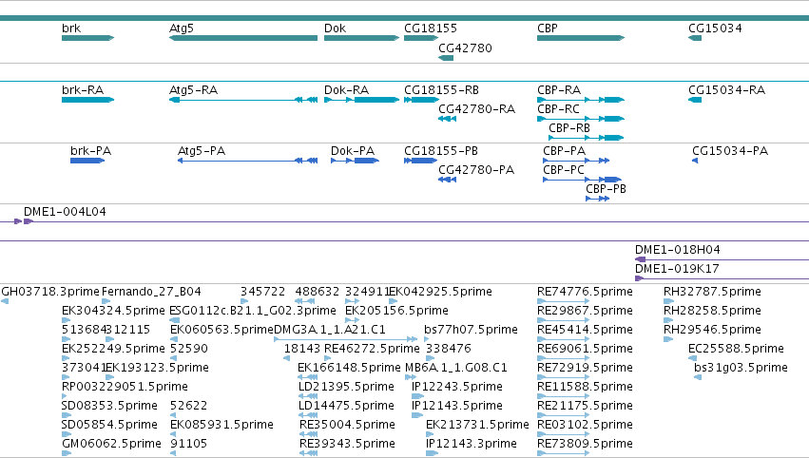Click the CBP-RA transcript label

click(559, 89)
